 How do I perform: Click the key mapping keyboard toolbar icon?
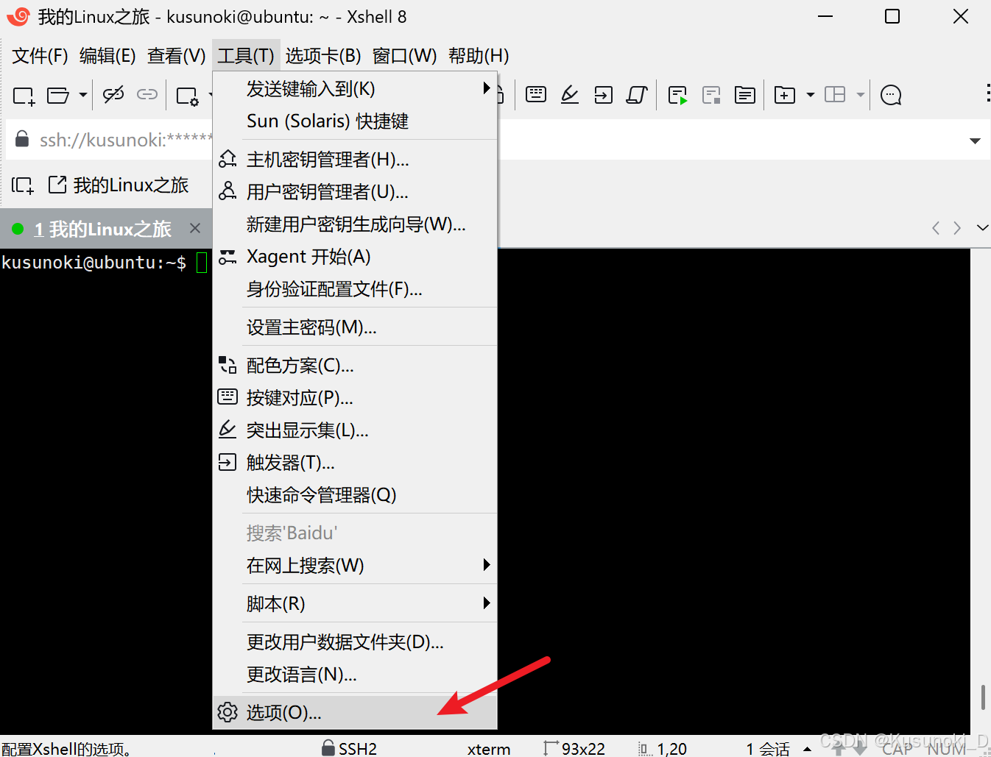[x=536, y=94]
